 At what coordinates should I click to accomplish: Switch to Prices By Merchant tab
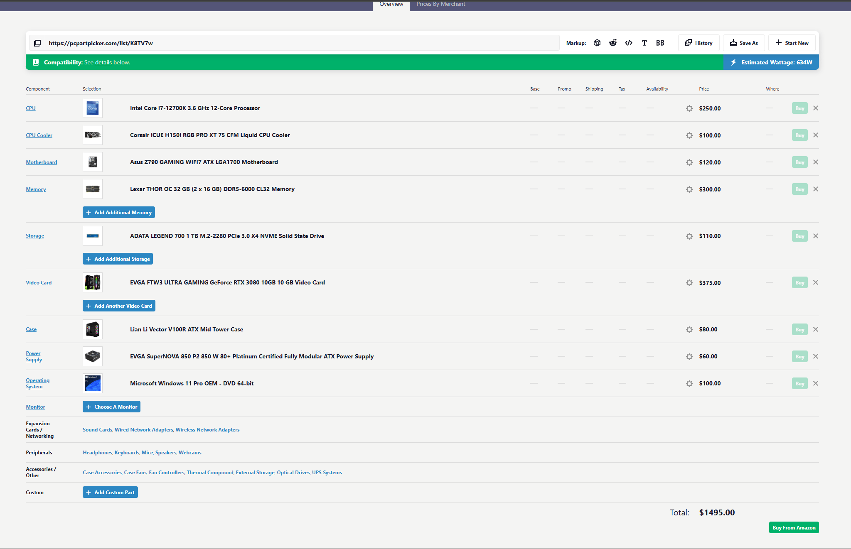(x=441, y=5)
